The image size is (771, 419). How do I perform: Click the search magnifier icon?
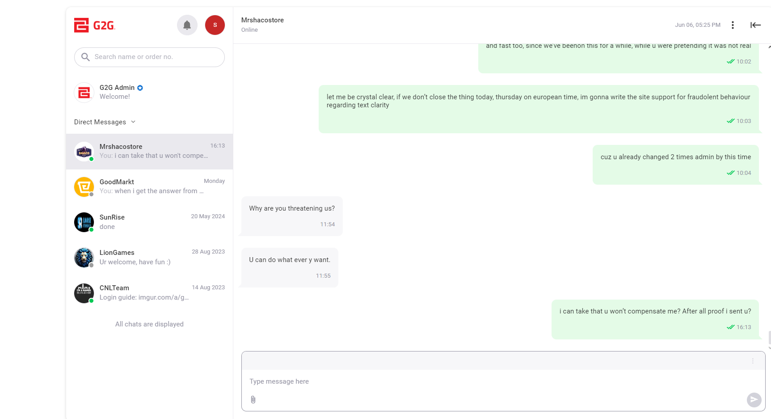[x=85, y=57]
